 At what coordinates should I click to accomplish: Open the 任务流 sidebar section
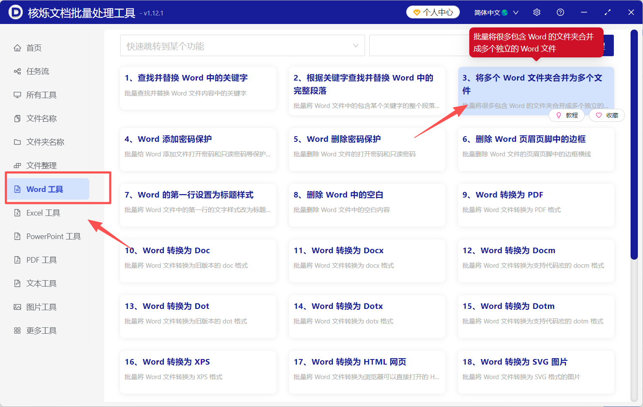35,71
